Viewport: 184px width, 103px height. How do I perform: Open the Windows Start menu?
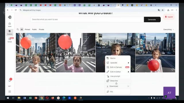[x=8, y=98]
